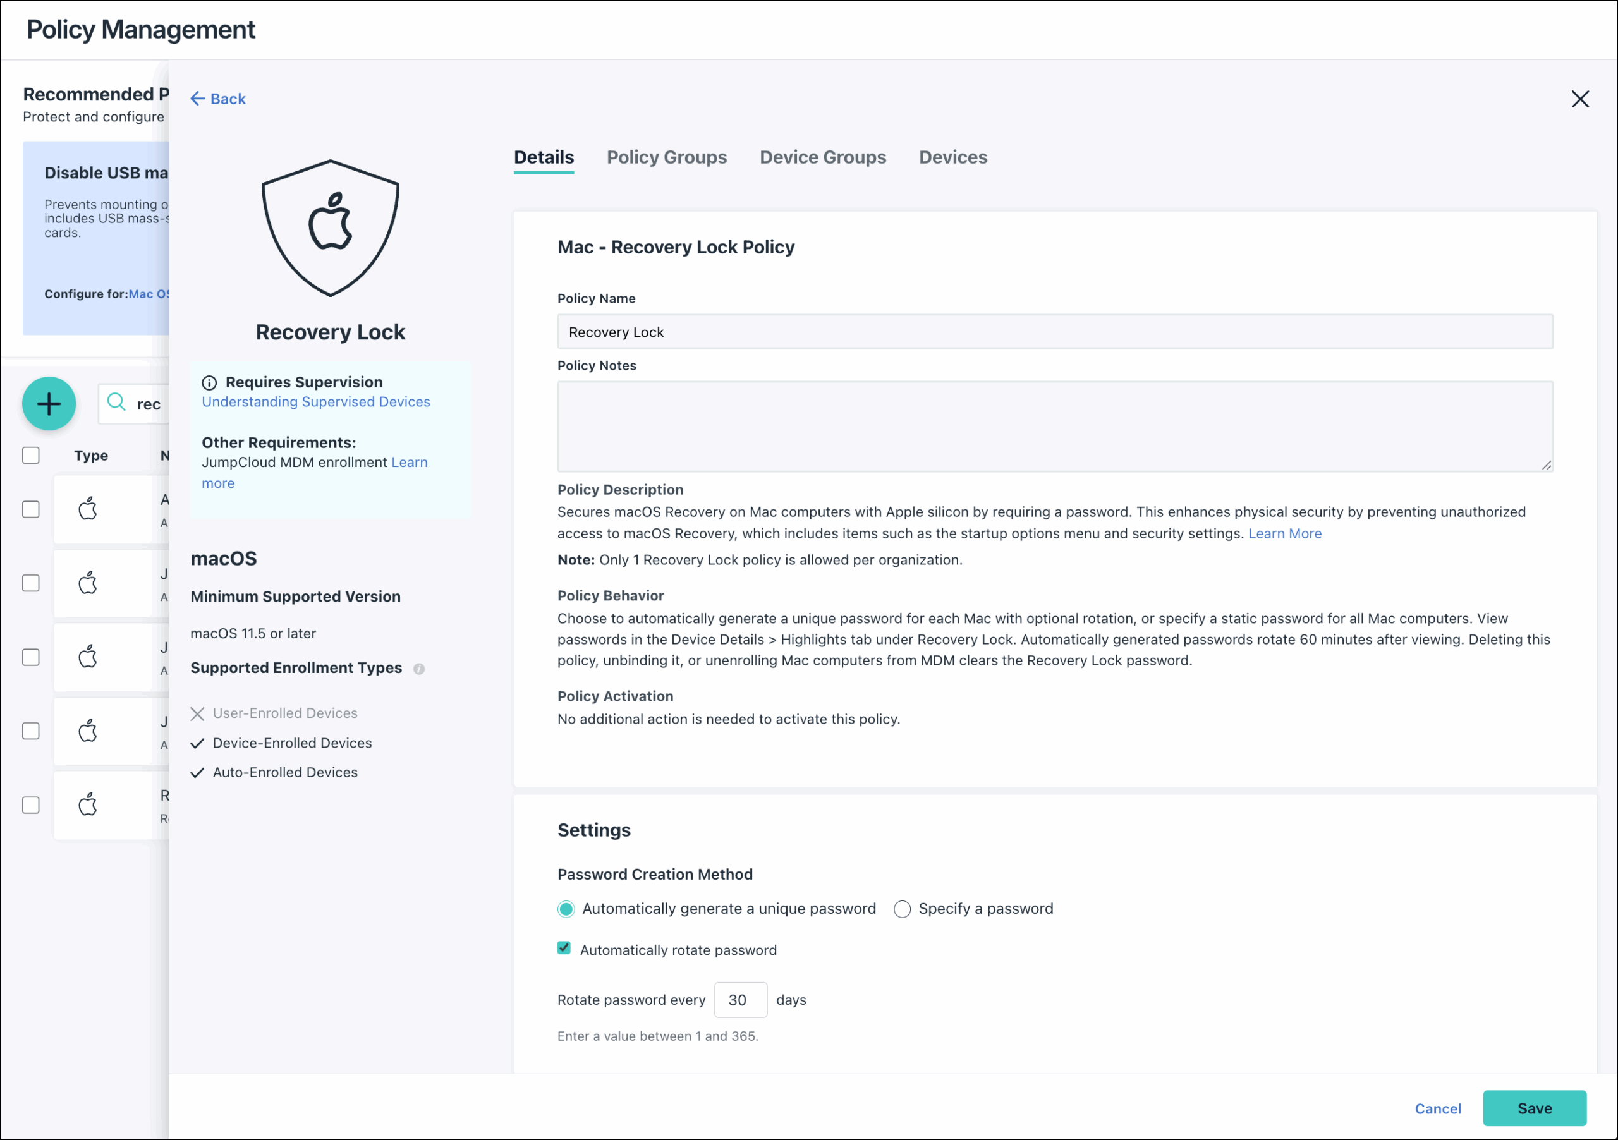Open Understanding Supervised Devices link
Screen dimensions: 1618x1140
(316, 402)
